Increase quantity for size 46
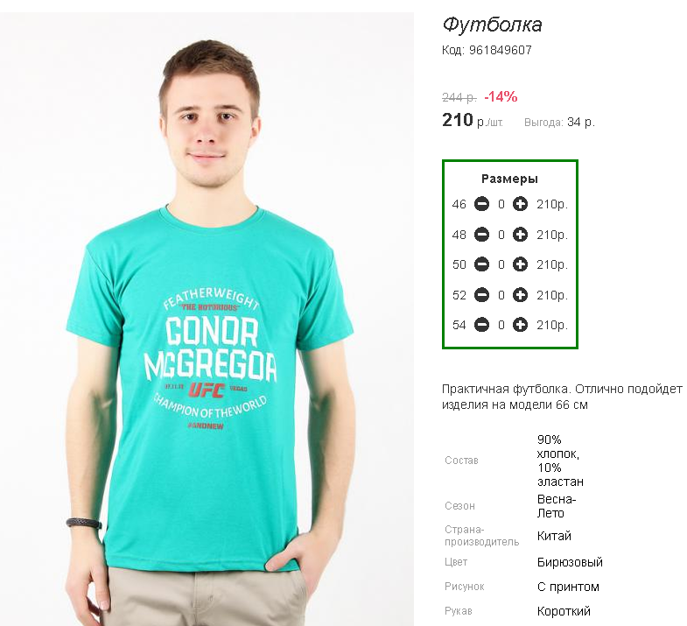 520,204
